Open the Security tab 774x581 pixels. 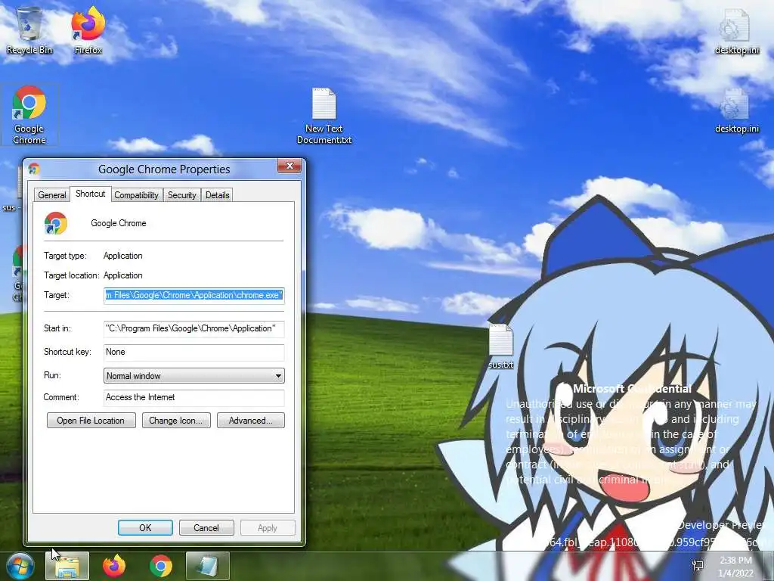[181, 195]
